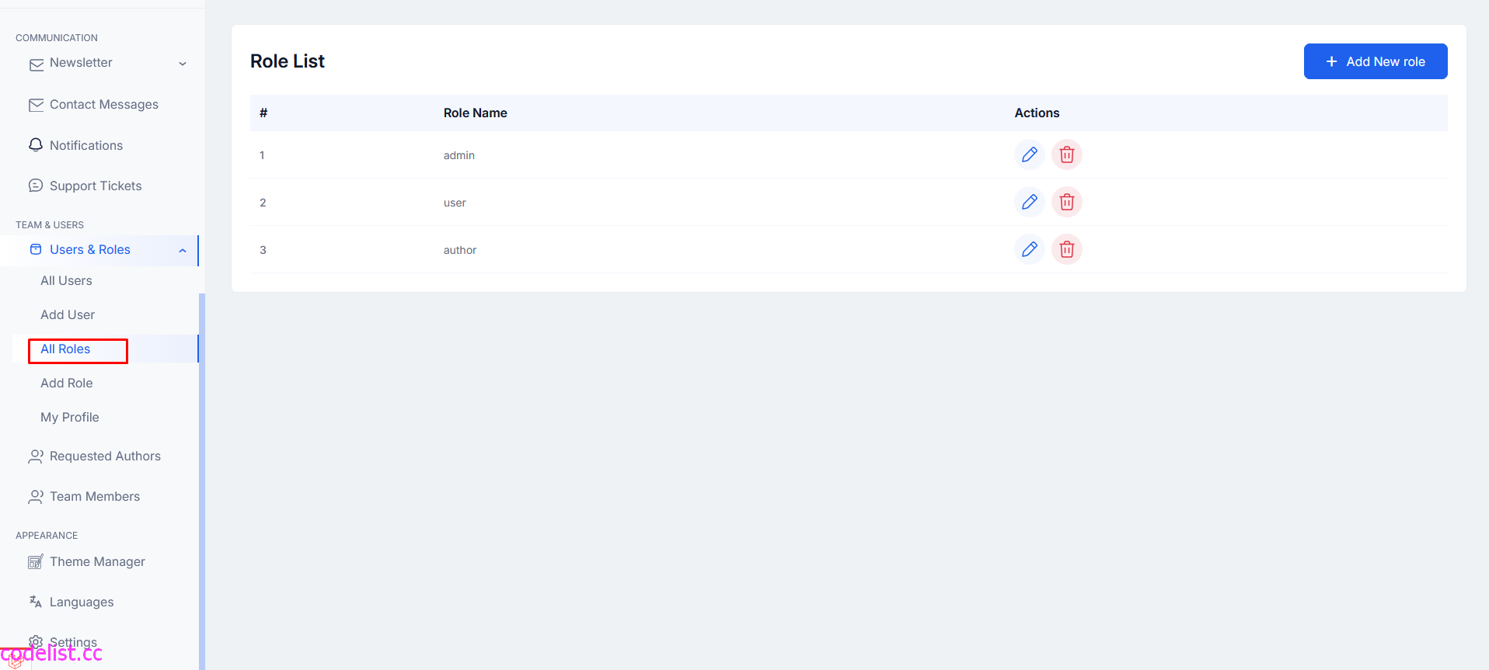Click the plus icon in Add New role
Image resolution: width=1489 pixels, height=670 pixels.
point(1331,61)
